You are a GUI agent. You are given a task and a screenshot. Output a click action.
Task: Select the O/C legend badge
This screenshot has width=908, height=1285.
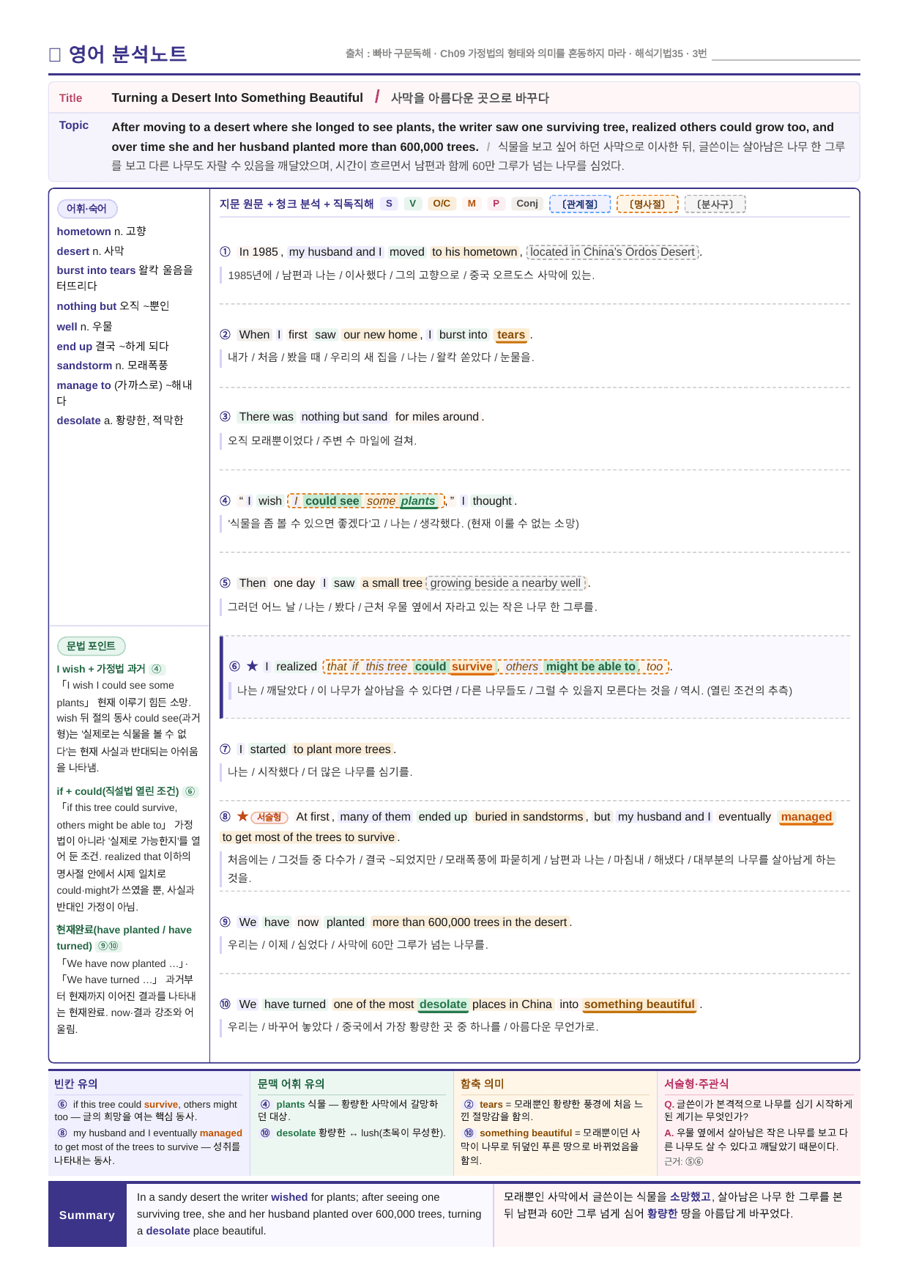click(442, 204)
